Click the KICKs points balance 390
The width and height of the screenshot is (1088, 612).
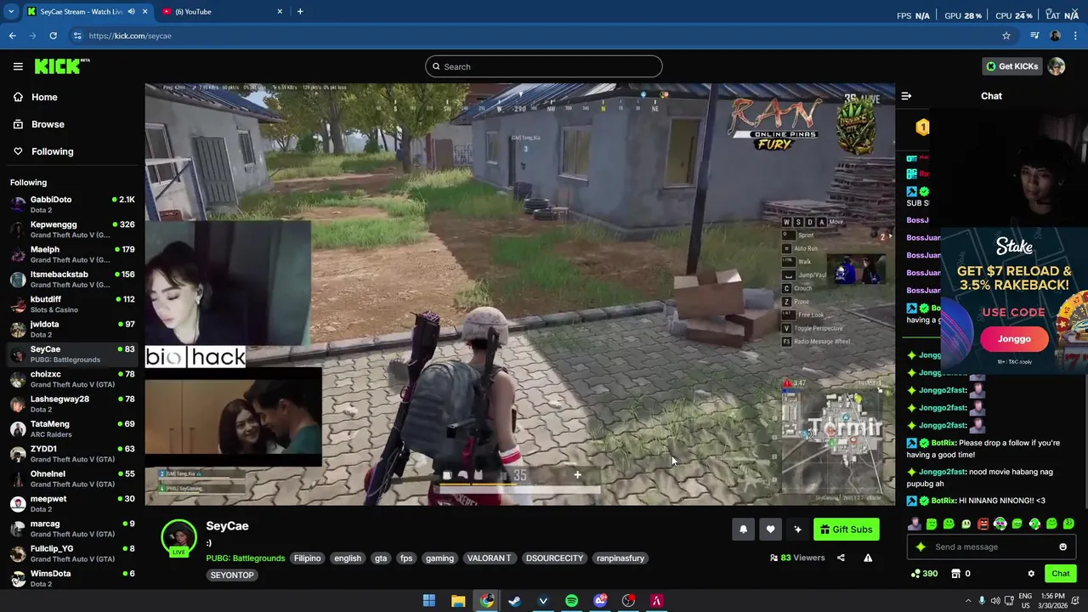tap(924, 574)
